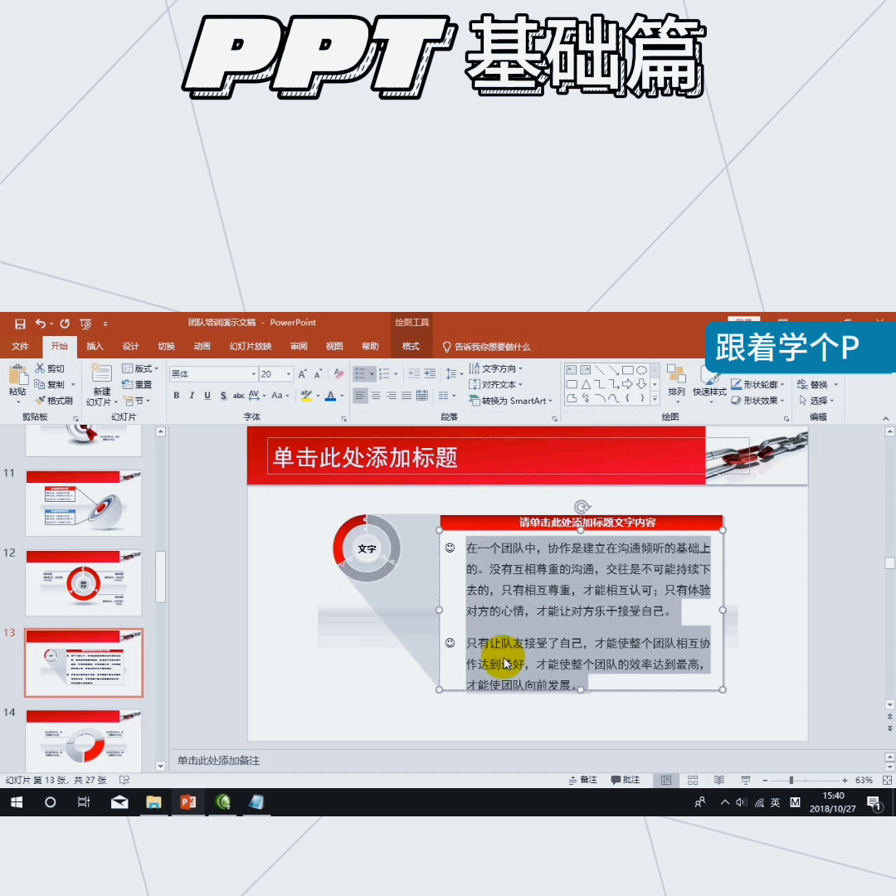Click the New Slide (新建幻灯片) icon

(102, 374)
